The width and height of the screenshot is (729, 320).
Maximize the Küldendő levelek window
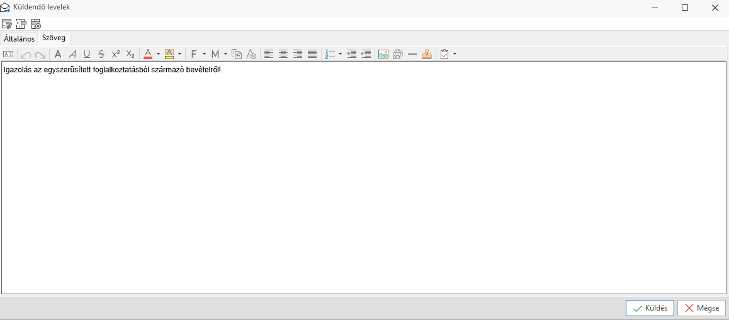pos(684,8)
